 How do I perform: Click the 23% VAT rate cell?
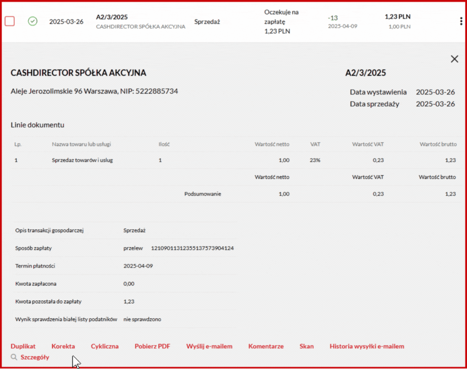coord(315,160)
